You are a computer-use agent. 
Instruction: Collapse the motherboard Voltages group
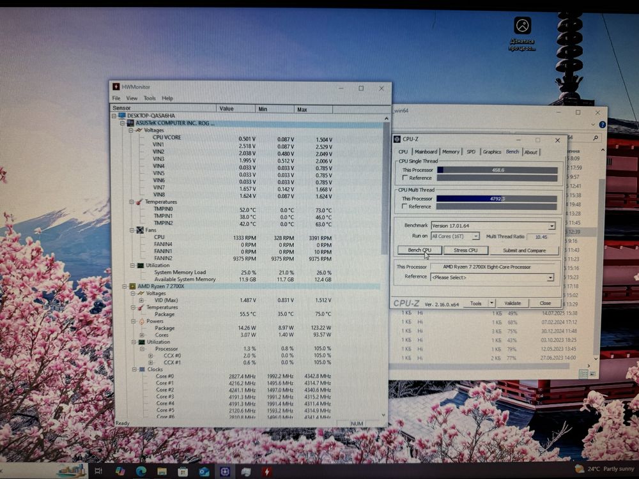(131, 130)
